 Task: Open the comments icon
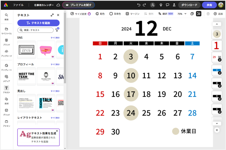click(x=168, y=5)
